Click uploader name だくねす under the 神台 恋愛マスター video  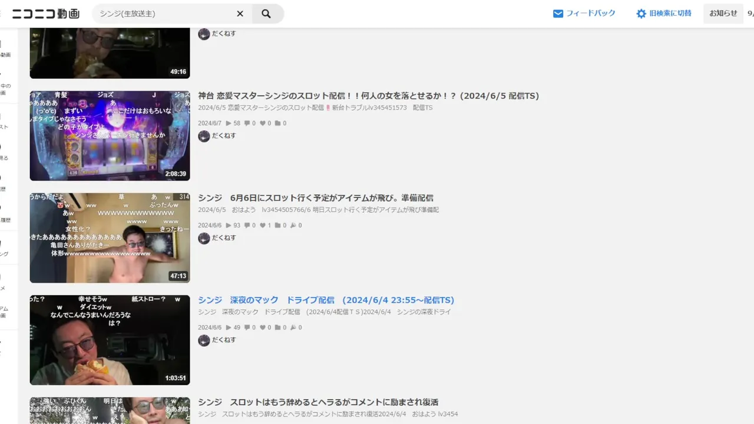coord(224,135)
